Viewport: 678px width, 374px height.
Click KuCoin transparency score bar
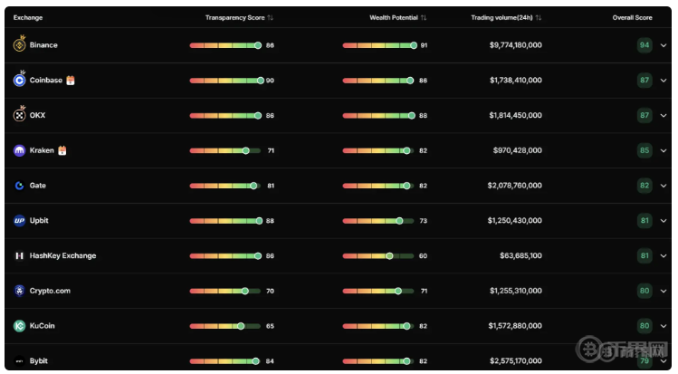(225, 326)
